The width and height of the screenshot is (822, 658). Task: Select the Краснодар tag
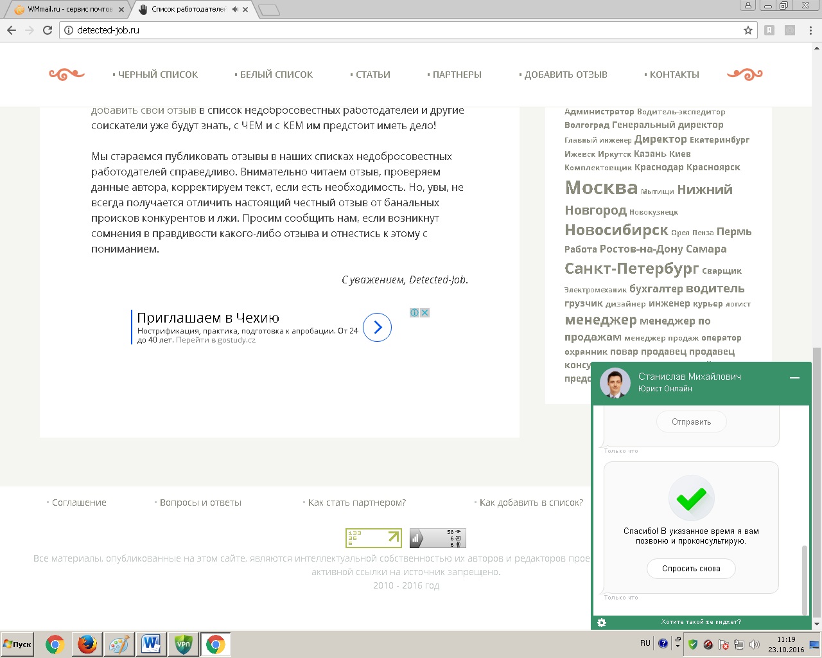[x=659, y=167]
